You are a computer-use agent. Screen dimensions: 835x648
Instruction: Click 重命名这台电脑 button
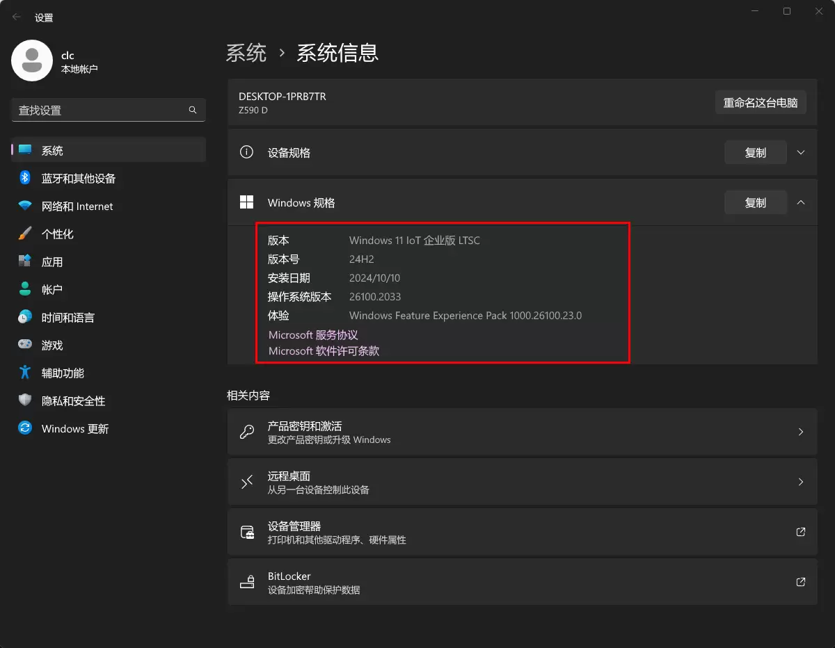click(x=761, y=103)
